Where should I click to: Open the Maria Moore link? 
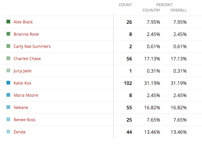pos(26,95)
